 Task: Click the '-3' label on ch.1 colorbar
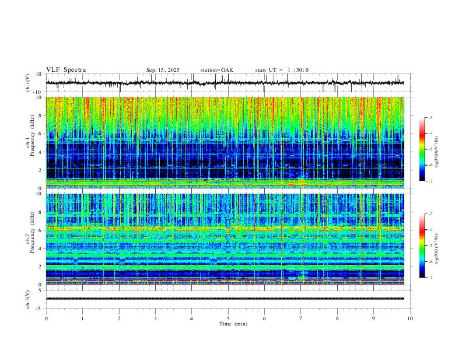click(430, 117)
